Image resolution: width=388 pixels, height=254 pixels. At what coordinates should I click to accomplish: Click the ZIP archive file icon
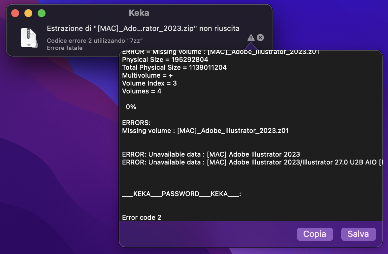point(29,38)
